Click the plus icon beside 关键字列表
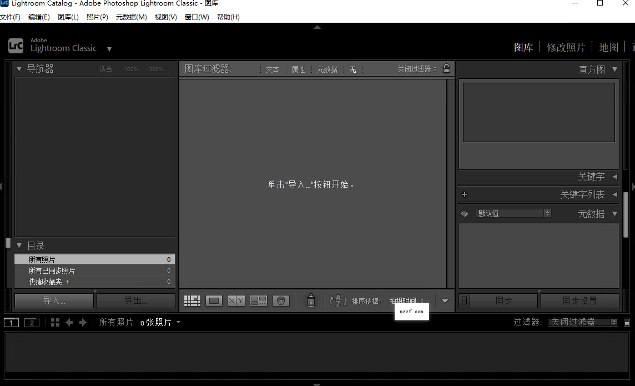Image resolution: width=635 pixels, height=386 pixels. (x=465, y=194)
